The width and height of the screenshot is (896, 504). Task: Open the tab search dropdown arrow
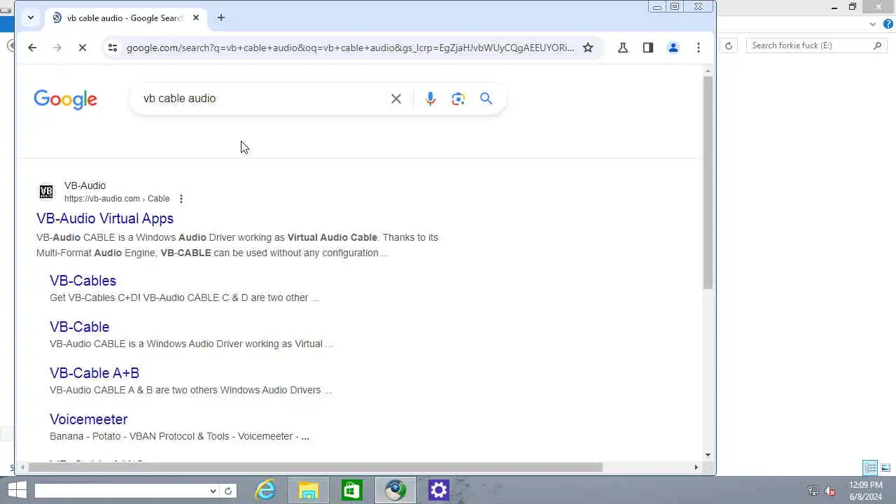[x=31, y=17]
